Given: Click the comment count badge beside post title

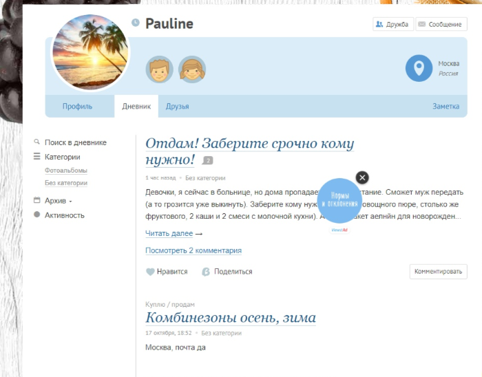Looking at the screenshot, I should [x=208, y=161].
